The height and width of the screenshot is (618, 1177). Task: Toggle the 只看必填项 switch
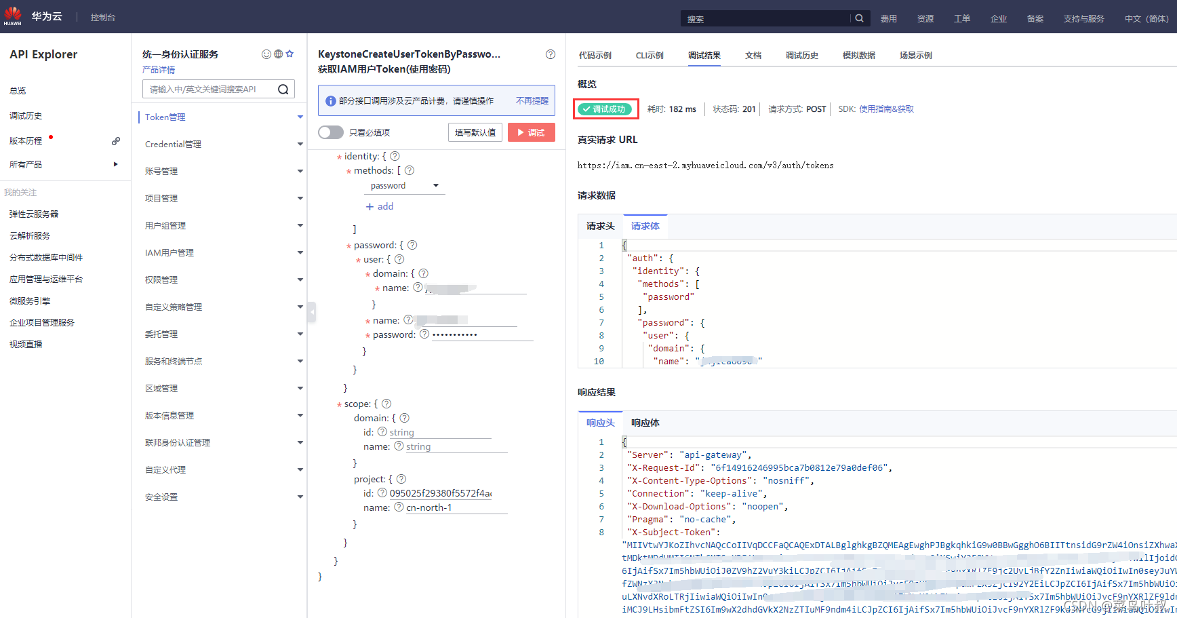click(x=331, y=132)
